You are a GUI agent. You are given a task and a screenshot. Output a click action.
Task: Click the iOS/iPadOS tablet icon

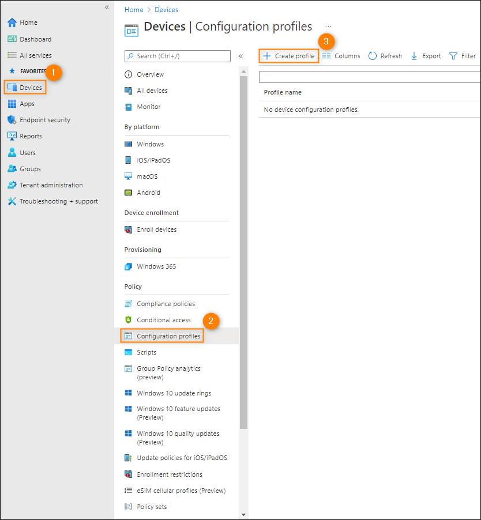coord(128,160)
